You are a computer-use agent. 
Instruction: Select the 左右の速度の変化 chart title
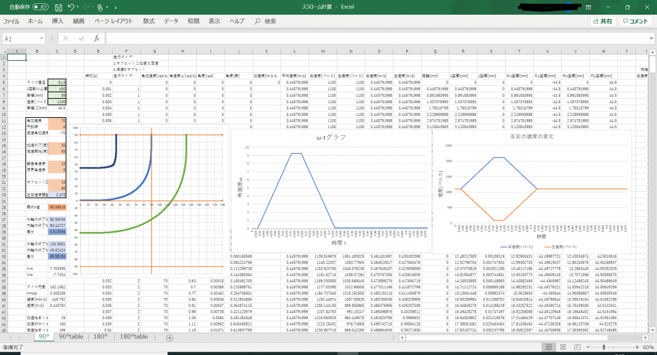[x=532, y=136]
